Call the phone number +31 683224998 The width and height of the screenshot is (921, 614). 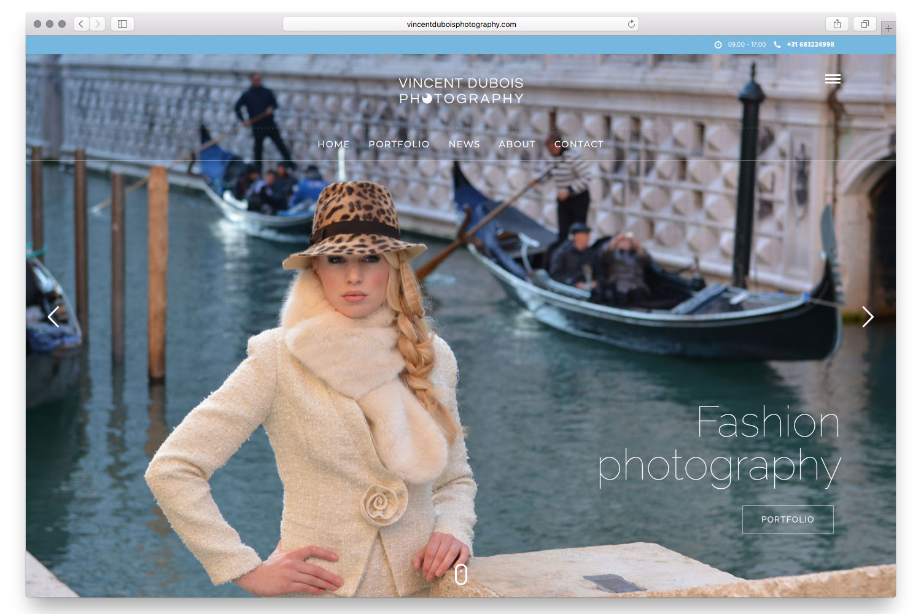pos(810,44)
